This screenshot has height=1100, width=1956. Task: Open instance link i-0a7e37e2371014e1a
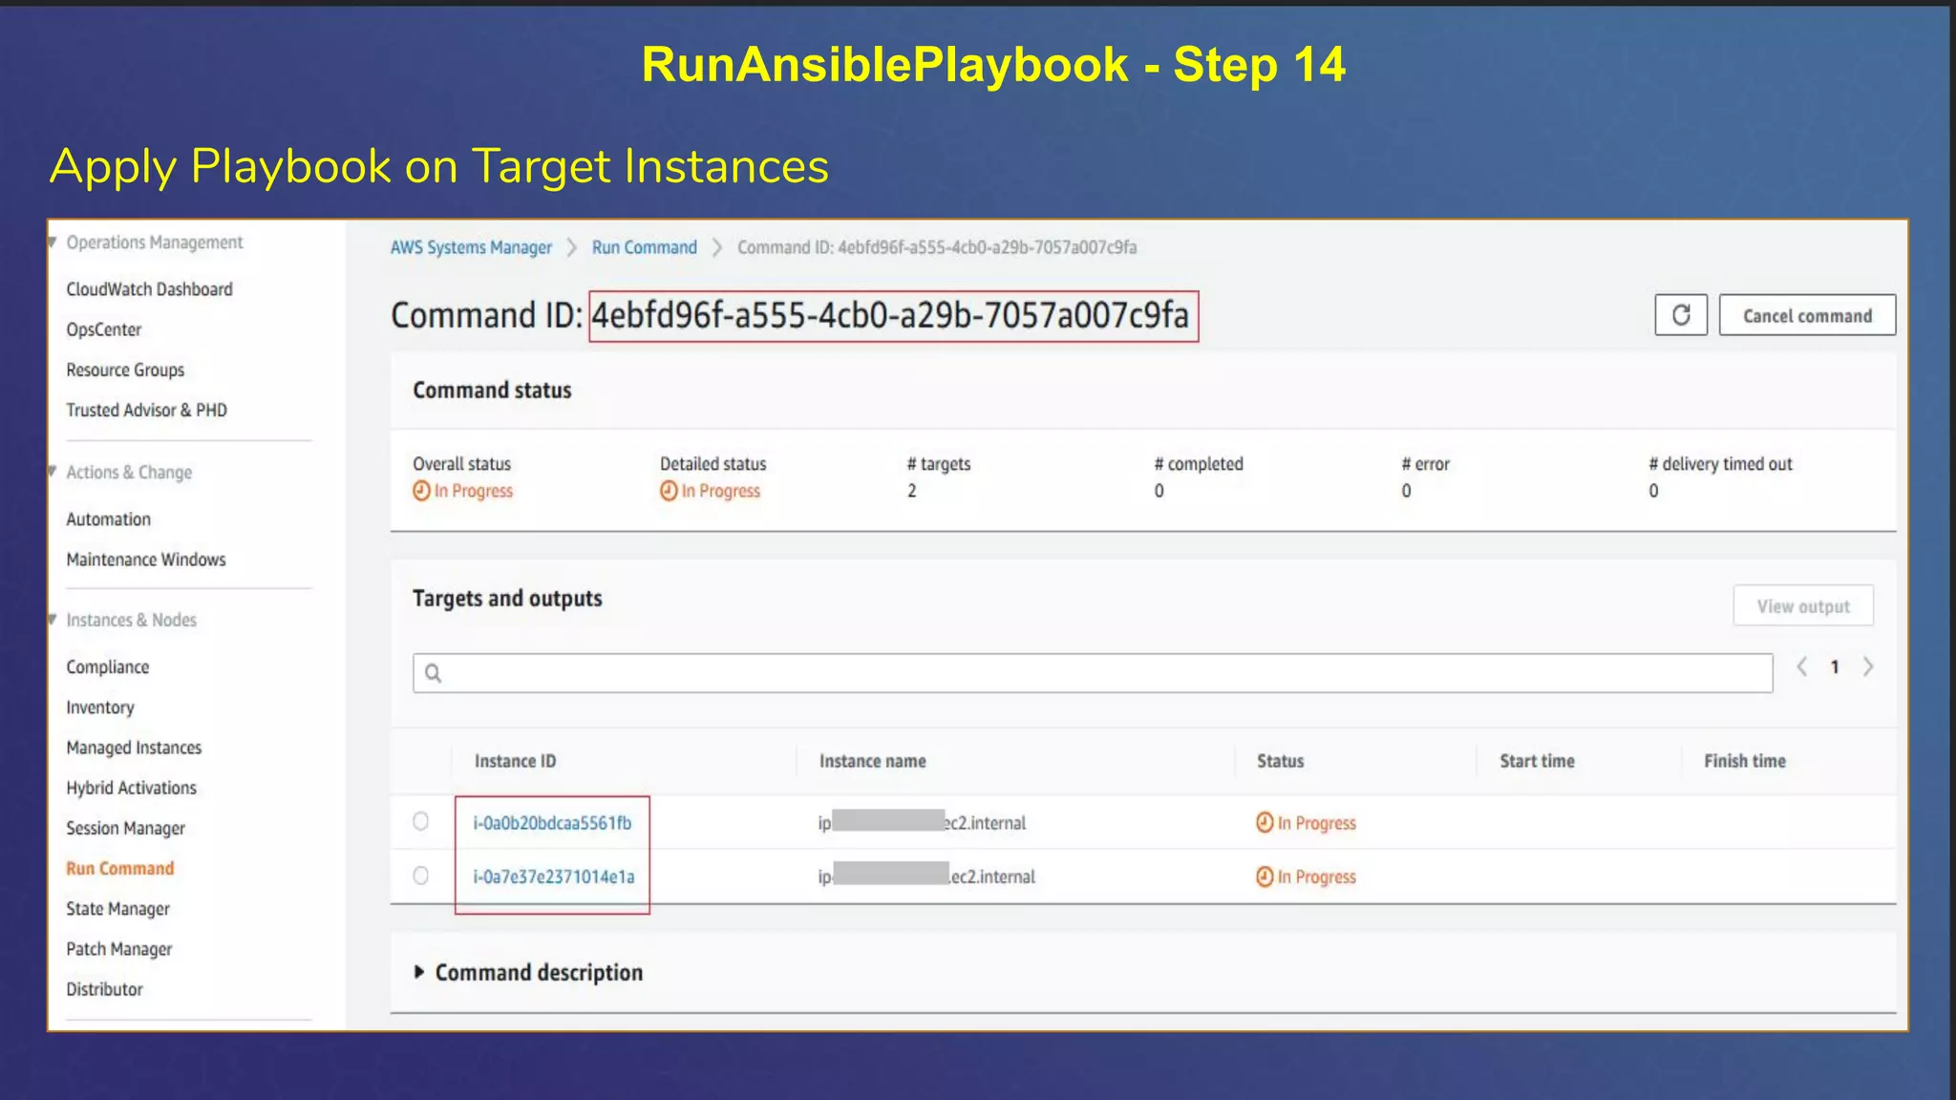pyautogui.click(x=554, y=877)
